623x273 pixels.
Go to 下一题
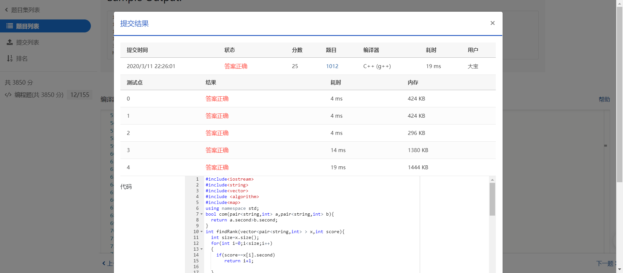[x=605, y=264]
